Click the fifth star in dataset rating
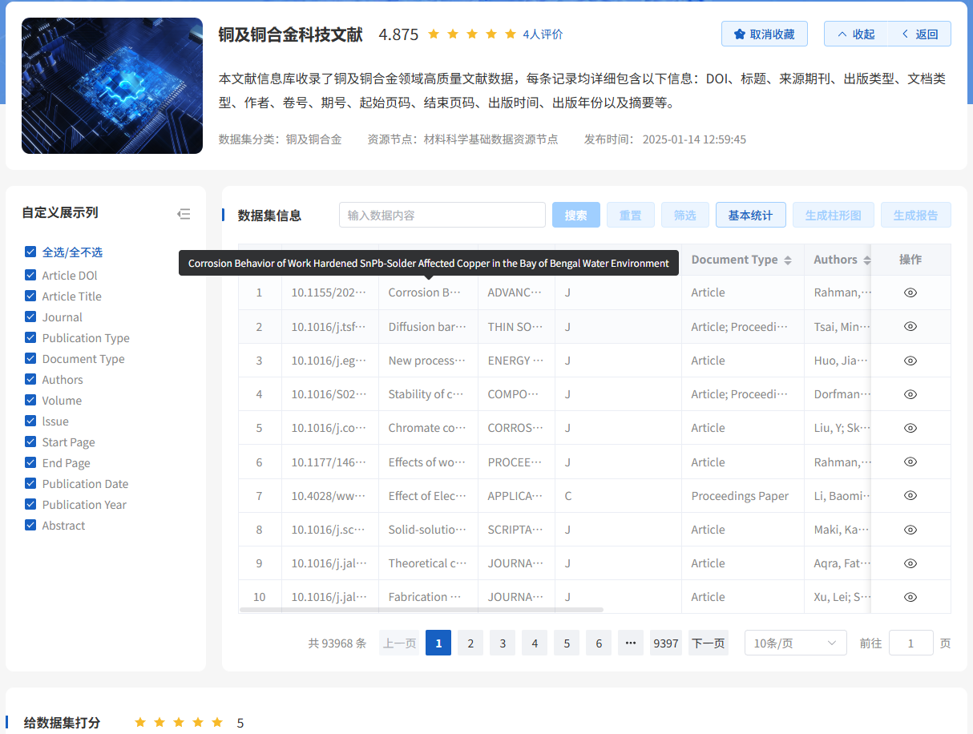 217,722
